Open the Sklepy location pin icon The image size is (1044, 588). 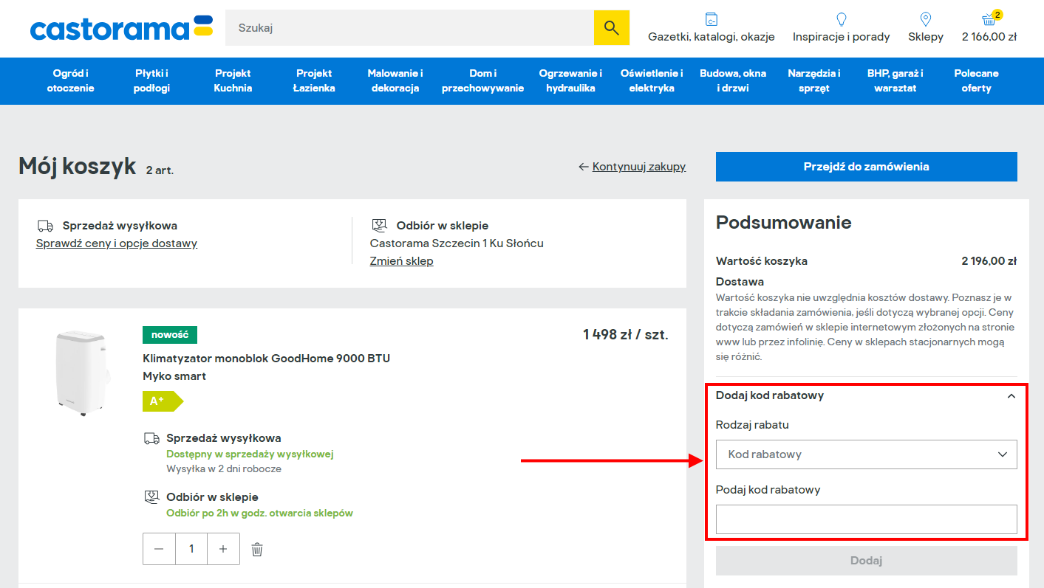(x=926, y=19)
